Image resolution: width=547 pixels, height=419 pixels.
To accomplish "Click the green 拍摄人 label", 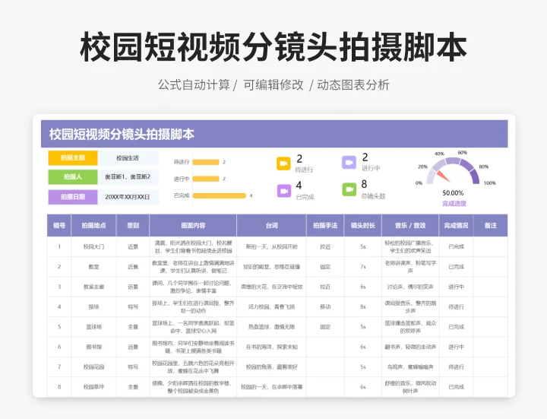I will point(73,176).
